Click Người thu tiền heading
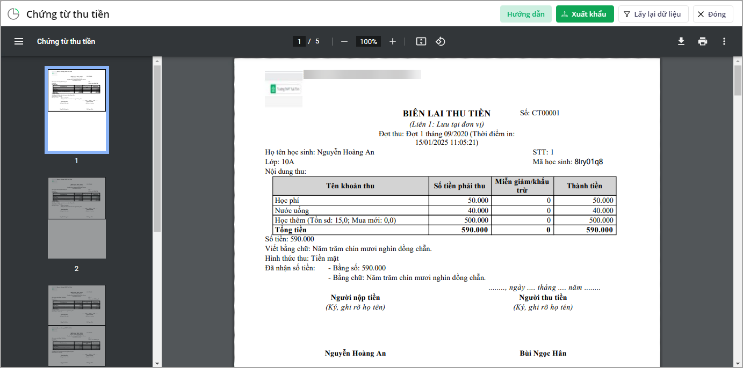The height and width of the screenshot is (368, 743). 543,297
